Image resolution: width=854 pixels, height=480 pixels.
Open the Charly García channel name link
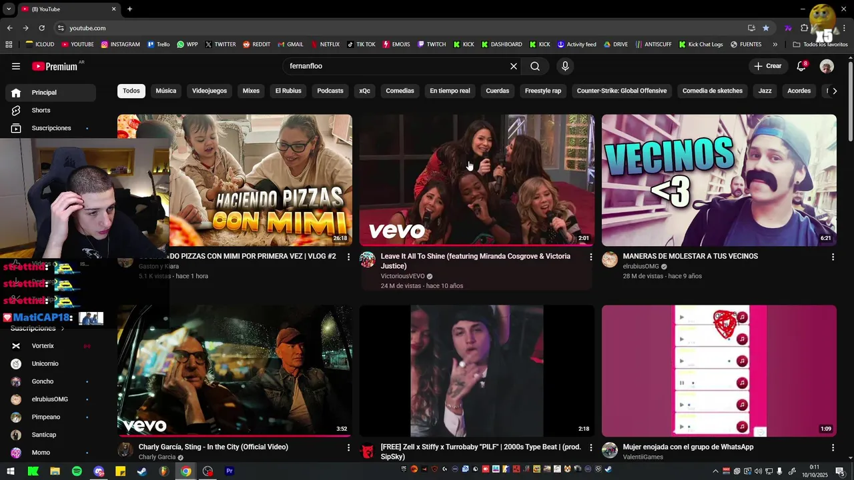tap(157, 457)
